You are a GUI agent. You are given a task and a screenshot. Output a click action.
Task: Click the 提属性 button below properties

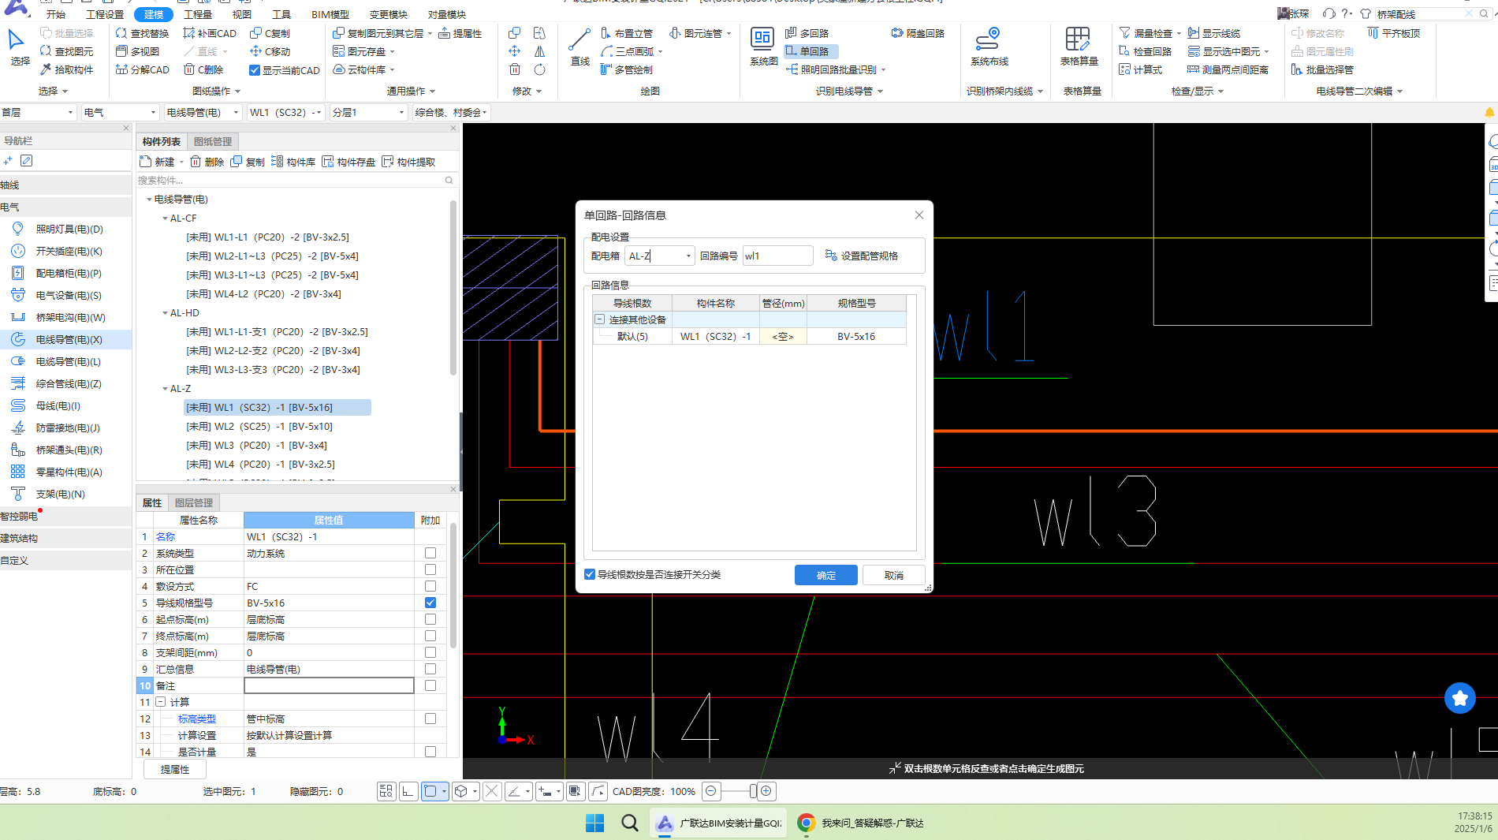(175, 769)
